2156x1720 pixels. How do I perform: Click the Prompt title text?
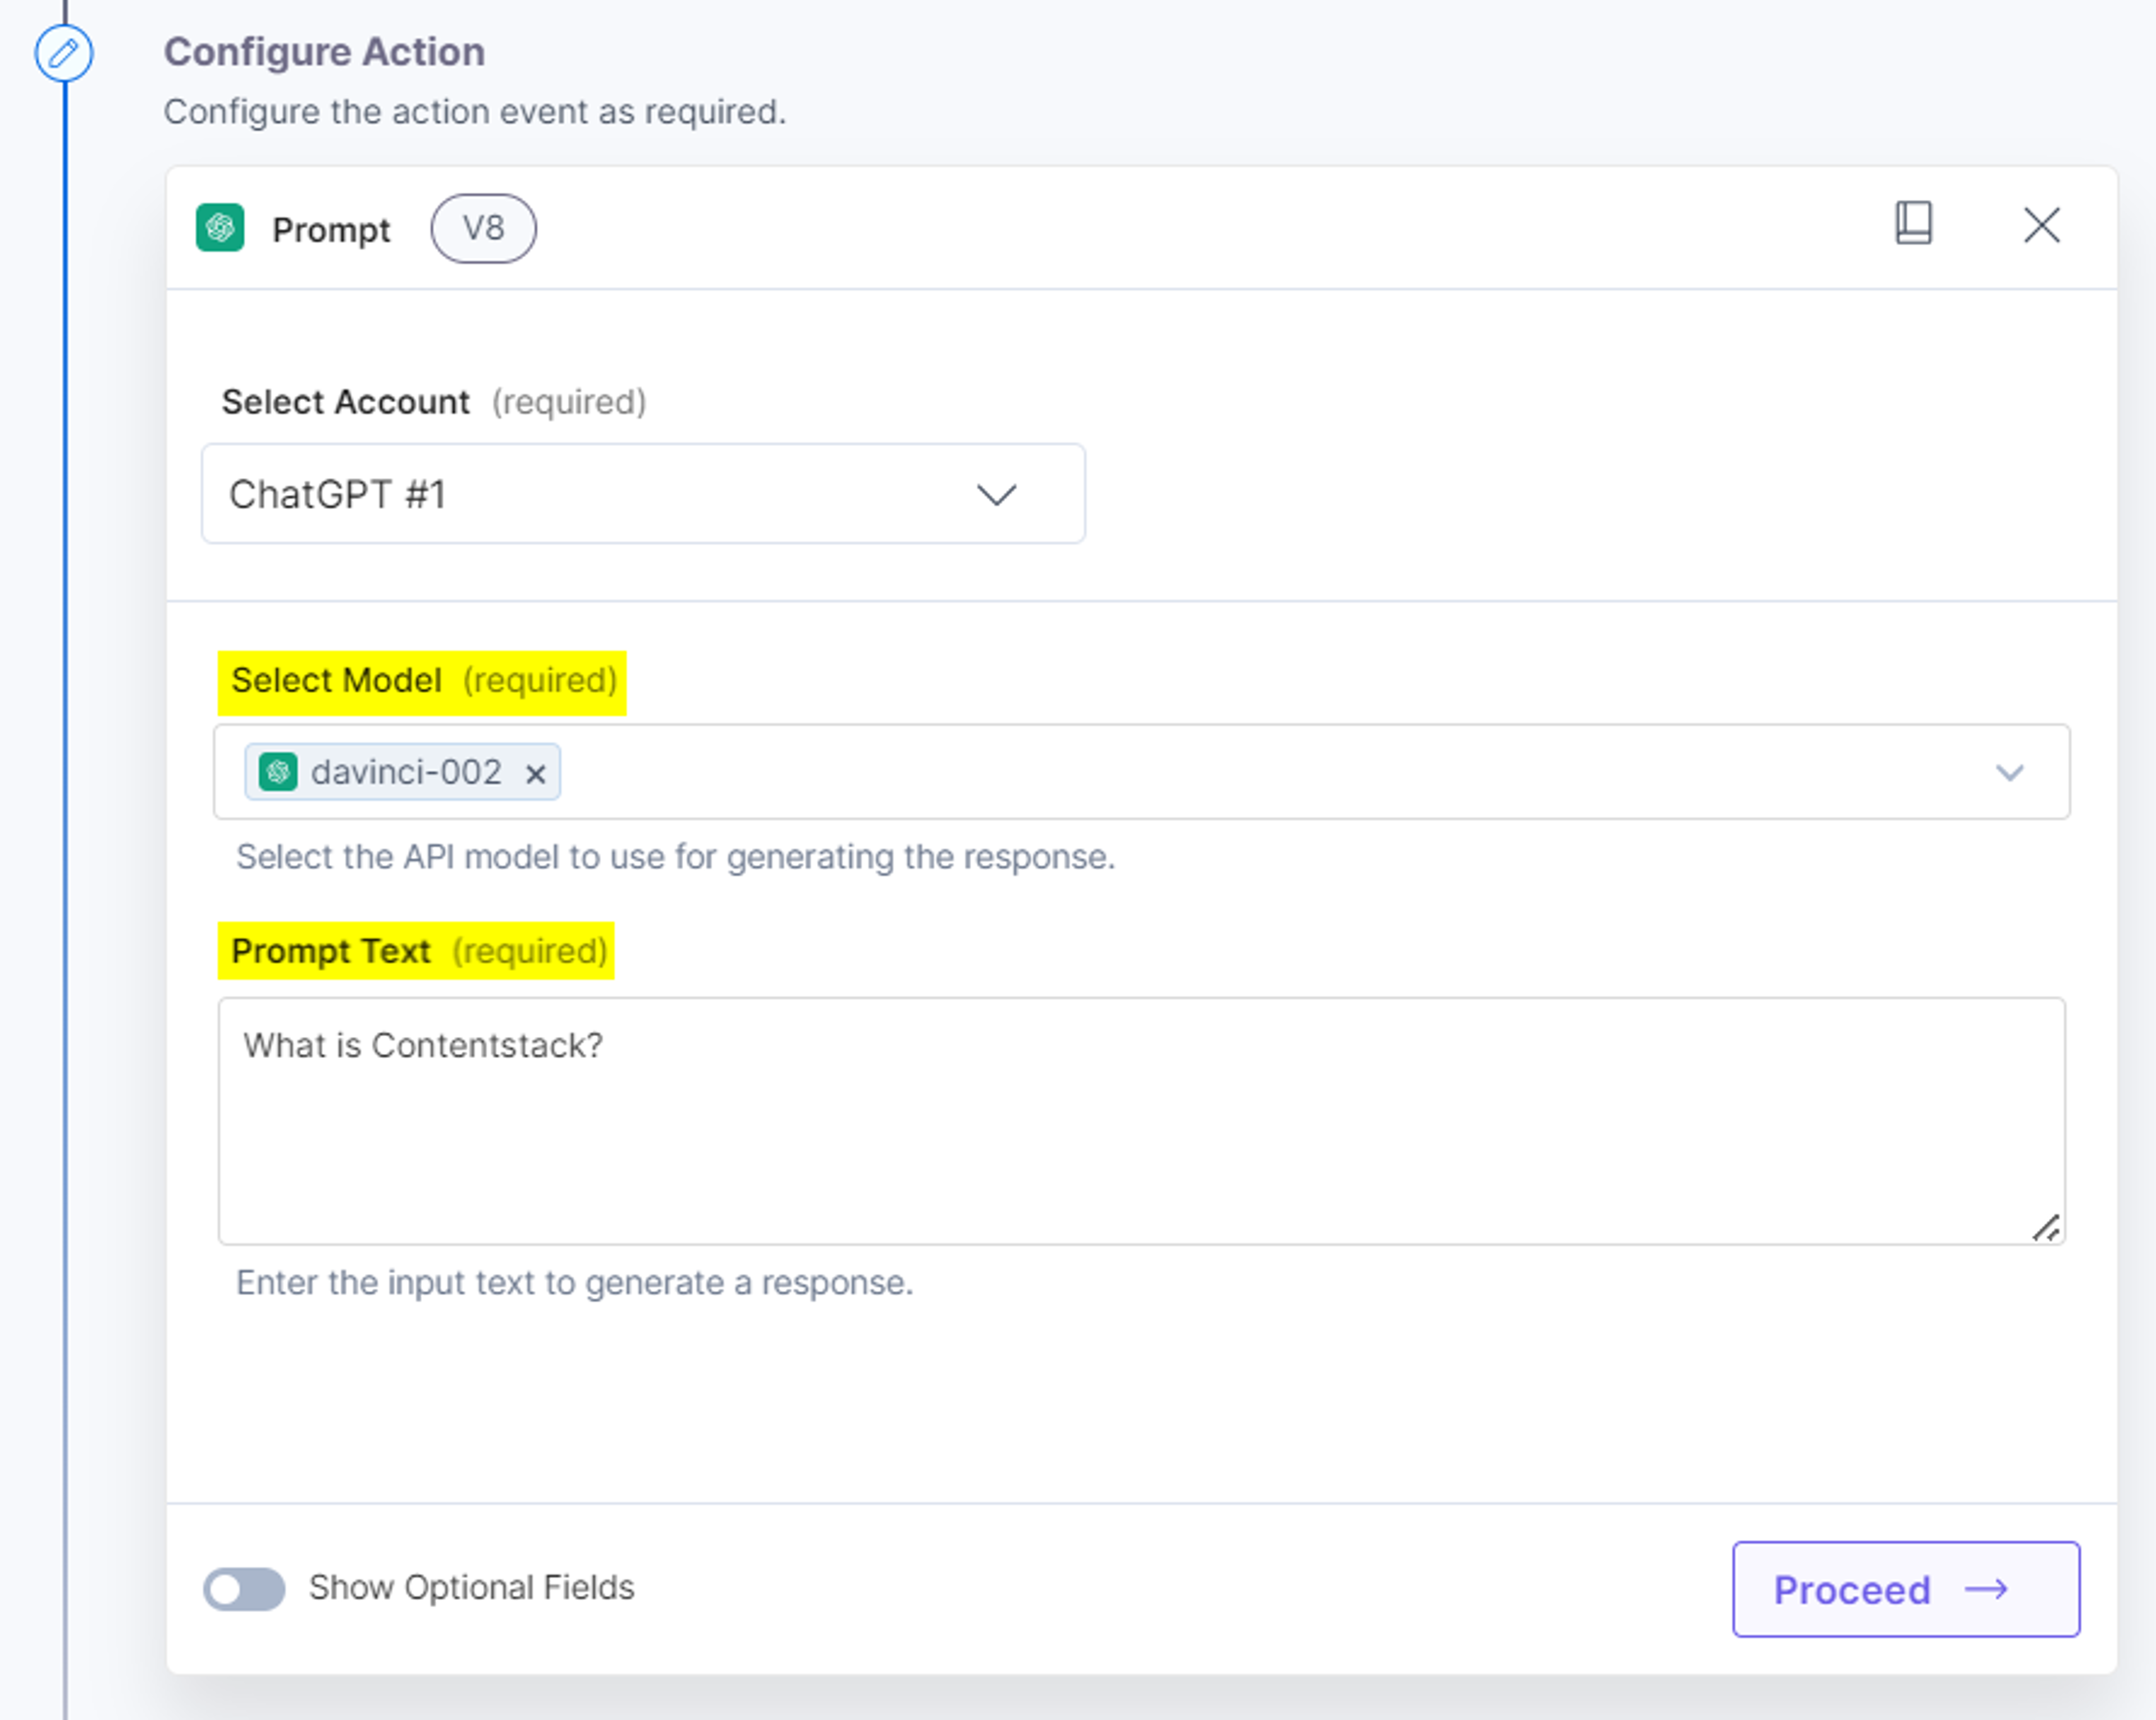point(331,230)
